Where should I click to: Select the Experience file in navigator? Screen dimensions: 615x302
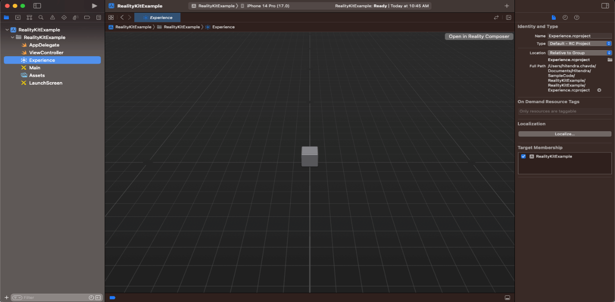(52, 60)
